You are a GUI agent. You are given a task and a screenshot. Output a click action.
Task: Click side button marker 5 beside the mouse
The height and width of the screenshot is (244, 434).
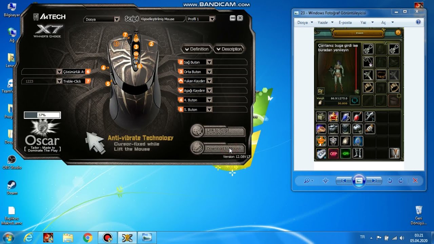pos(108,83)
